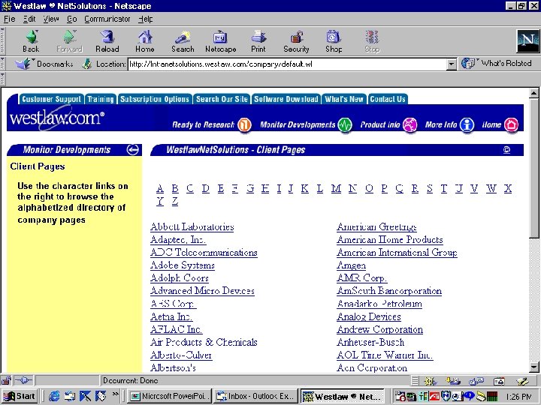Select the Contact Us tab
This screenshot has height=405, width=541.
(388, 99)
